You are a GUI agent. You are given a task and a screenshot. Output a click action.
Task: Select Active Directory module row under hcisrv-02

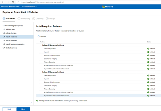click(99, 92)
